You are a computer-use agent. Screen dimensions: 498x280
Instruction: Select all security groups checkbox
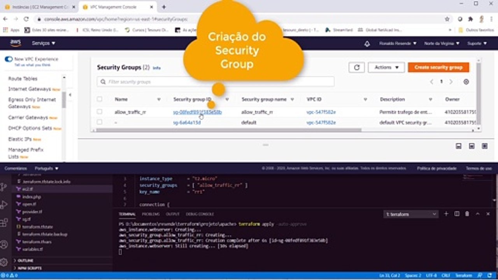click(x=100, y=99)
